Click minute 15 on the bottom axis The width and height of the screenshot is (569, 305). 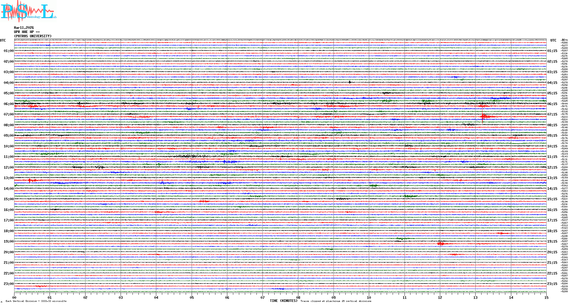pos(546,297)
